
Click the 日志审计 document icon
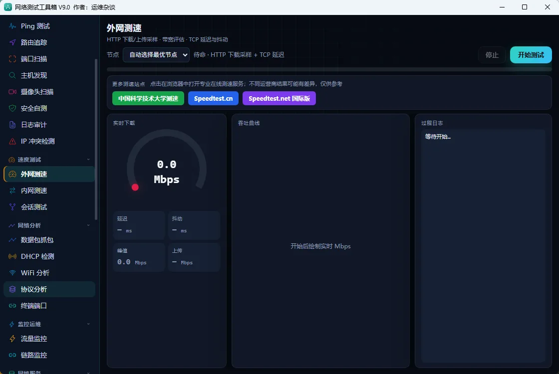coord(12,125)
